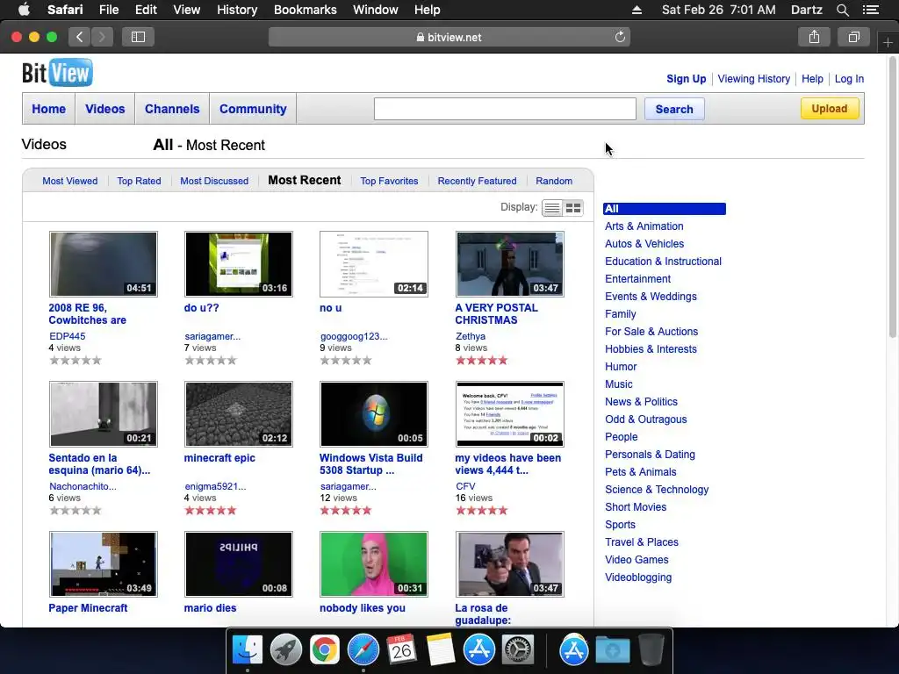Open Spotlight search in menu bar
The height and width of the screenshot is (674, 899).
[x=842, y=10]
